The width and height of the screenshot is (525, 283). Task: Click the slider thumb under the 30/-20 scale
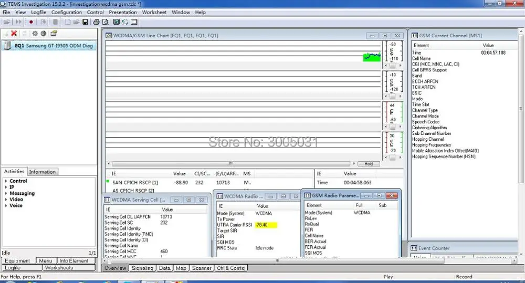coord(392,158)
